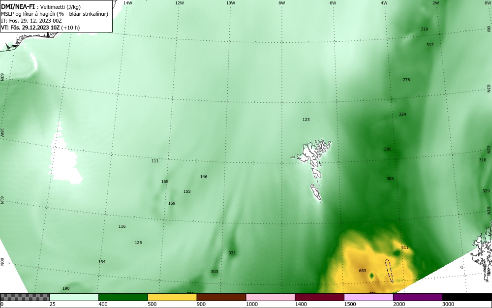Click the '6W' longitude label

[x=333, y=3]
